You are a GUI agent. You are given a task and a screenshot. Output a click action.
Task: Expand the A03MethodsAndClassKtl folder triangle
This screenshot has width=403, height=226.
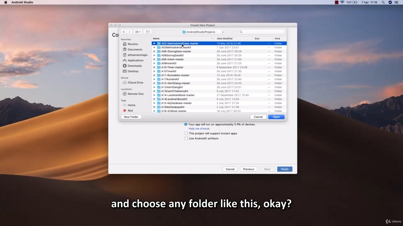[154, 47]
